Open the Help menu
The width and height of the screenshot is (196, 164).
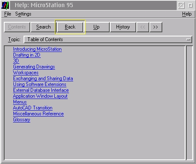coord(187,14)
